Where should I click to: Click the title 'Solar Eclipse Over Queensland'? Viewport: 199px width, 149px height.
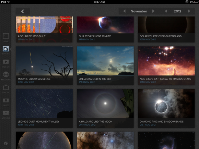point(161,36)
